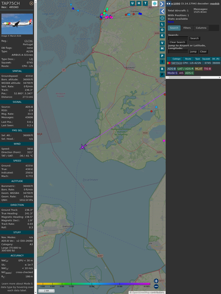Screen dimensions: 221x294
Task: Expand sidebar with right chevron arrow
Action: pos(162,4)
